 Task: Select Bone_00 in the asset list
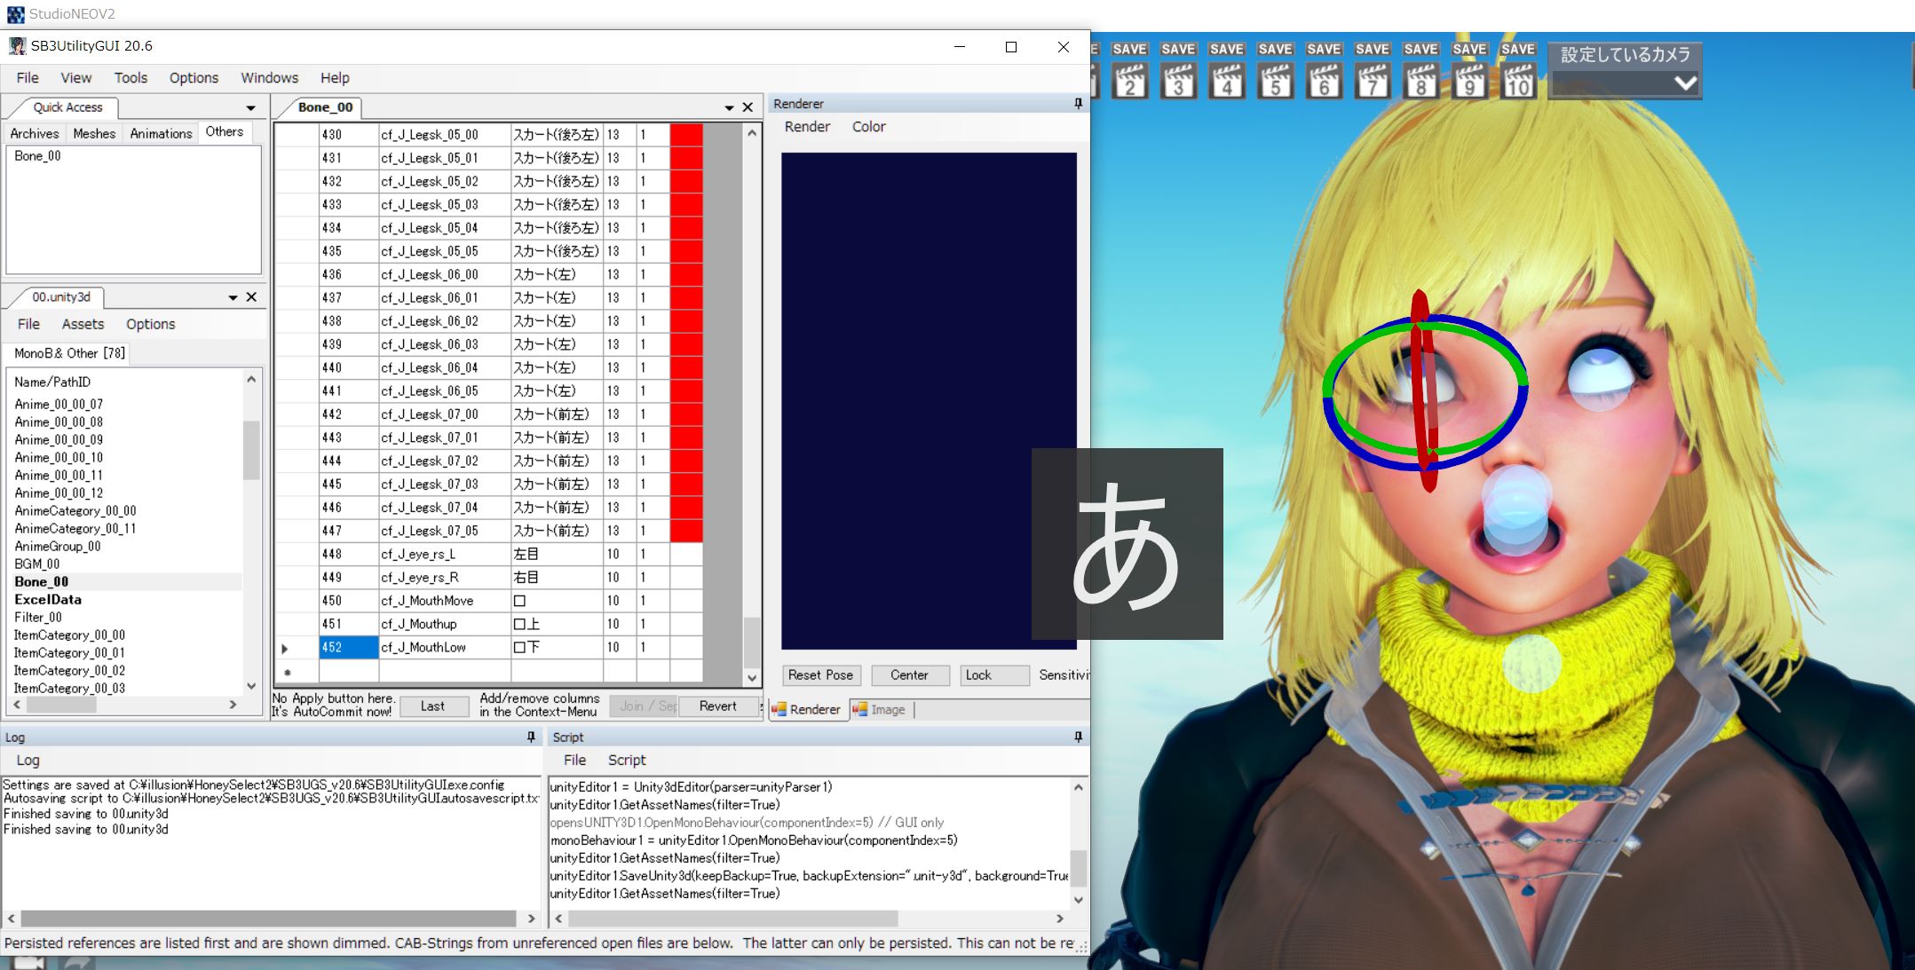[42, 582]
